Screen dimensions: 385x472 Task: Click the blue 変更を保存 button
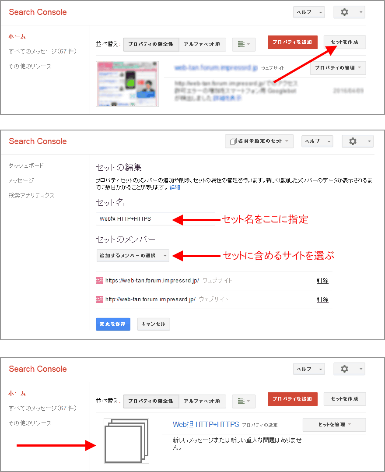pos(113,324)
